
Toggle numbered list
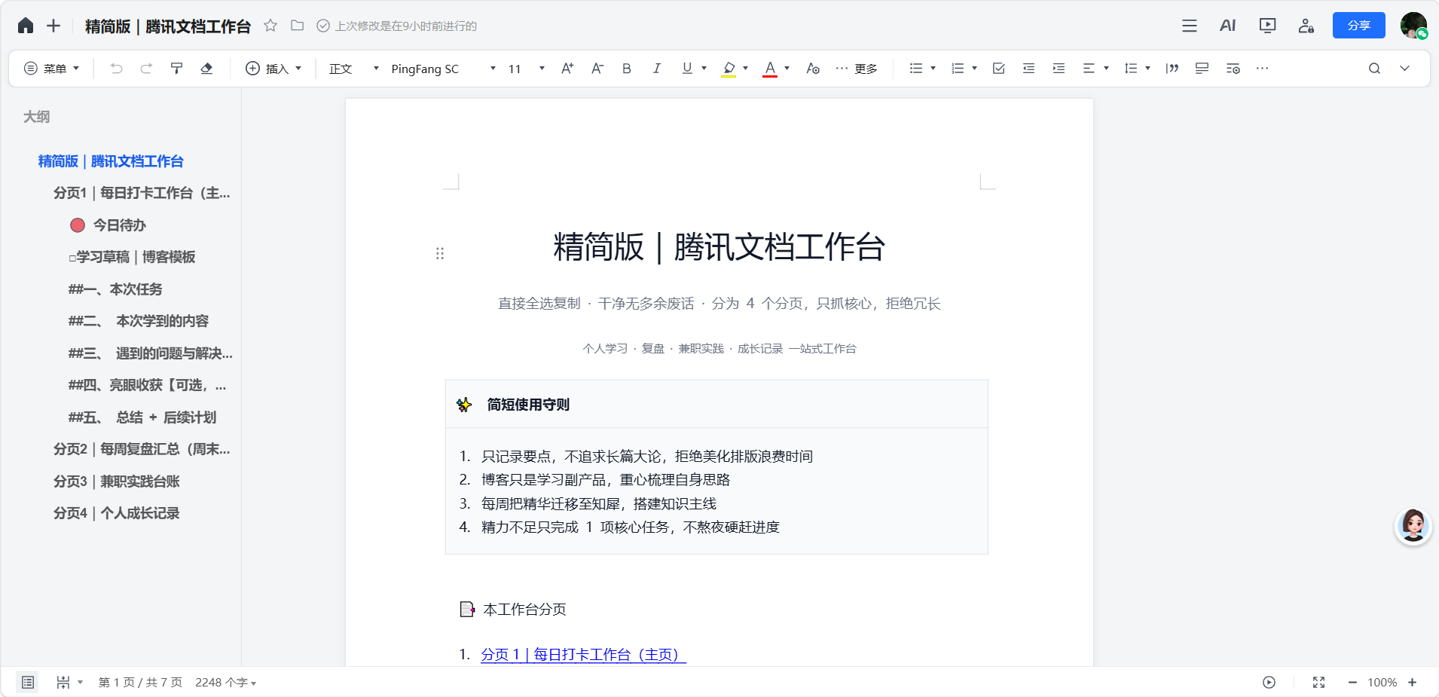pos(958,69)
